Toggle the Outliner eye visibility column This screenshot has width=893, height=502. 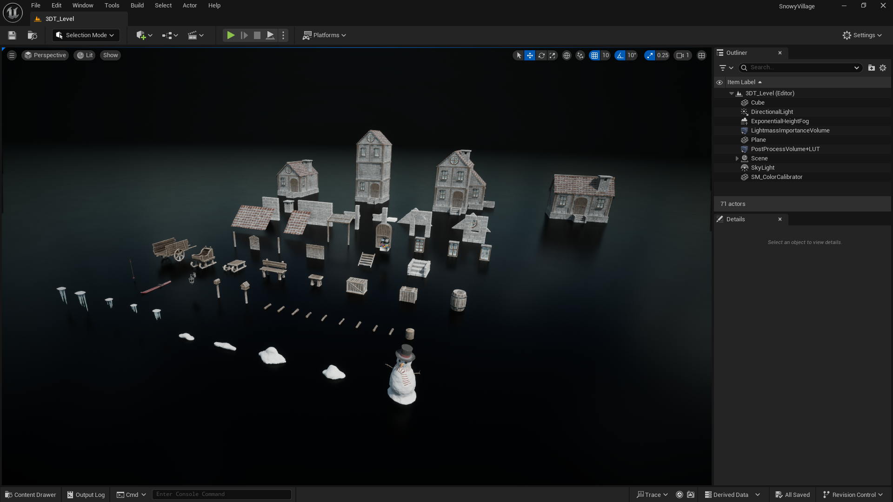click(720, 82)
